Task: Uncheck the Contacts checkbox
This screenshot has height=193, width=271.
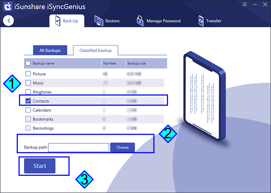Action: 28,101
